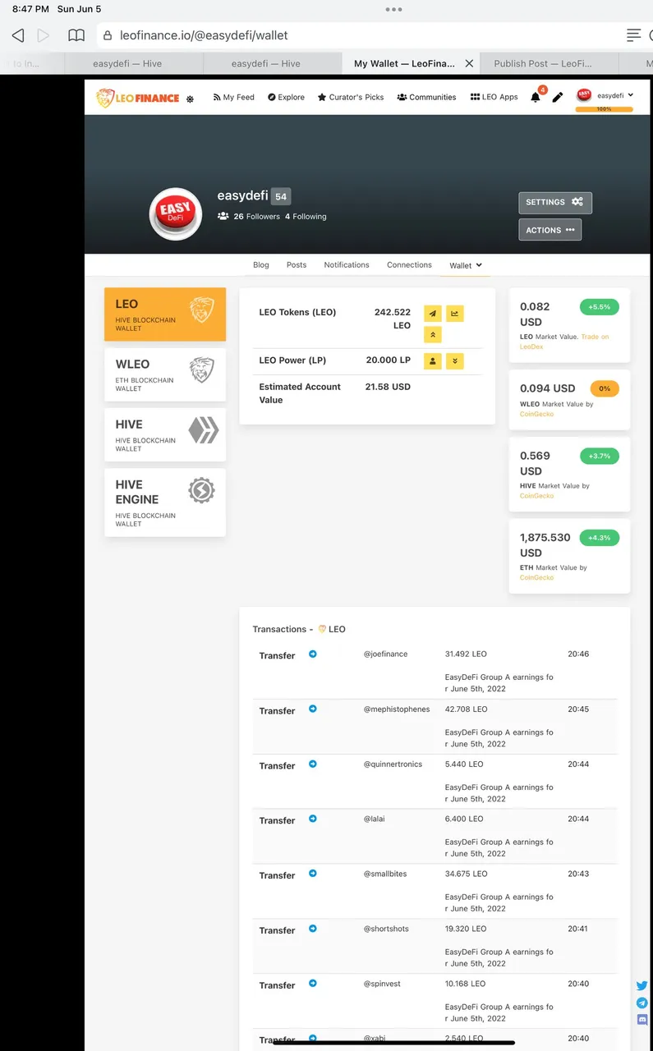Click the power up double-chevron-up icon
This screenshot has width=653, height=1051.
click(433, 334)
